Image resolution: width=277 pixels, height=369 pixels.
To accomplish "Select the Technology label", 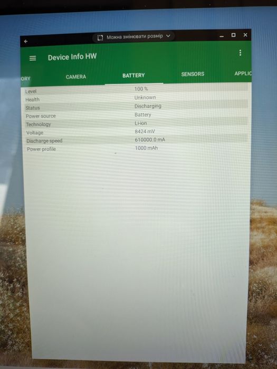I will tap(39, 124).
